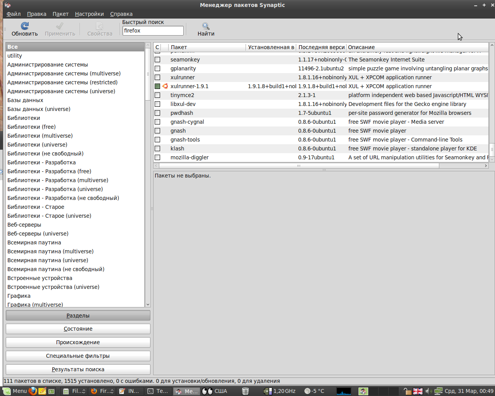This screenshot has width=495, height=396.
Task: Sort by the status C column header
Action: (157, 47)
